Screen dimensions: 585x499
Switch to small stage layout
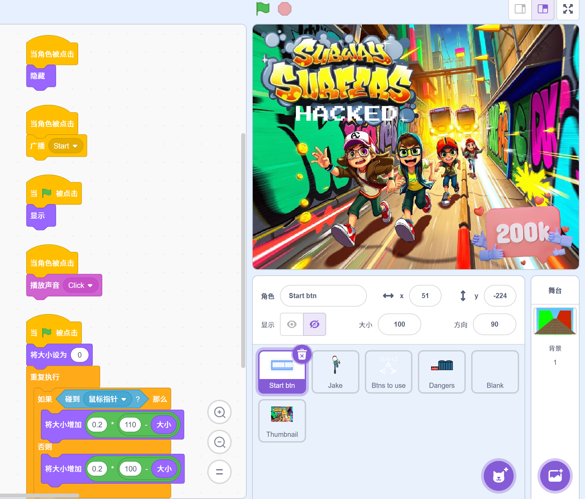(520, 9)
